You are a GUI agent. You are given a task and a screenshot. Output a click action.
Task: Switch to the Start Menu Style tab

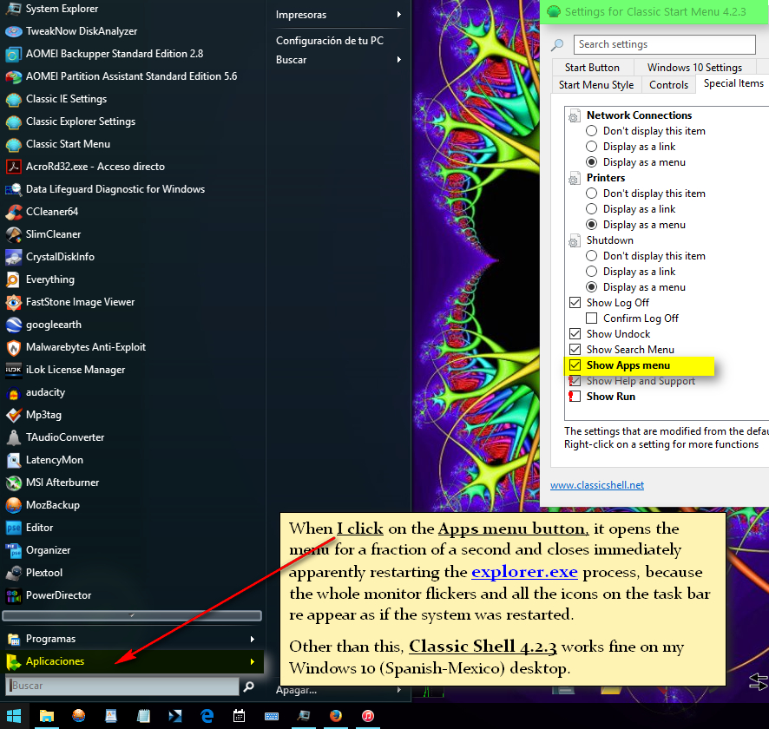click(596, 85)
